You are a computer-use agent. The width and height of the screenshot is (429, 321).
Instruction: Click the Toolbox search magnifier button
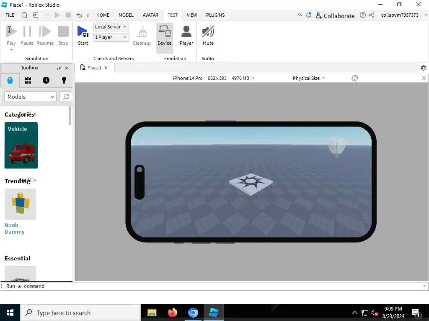tap(66, 97)
